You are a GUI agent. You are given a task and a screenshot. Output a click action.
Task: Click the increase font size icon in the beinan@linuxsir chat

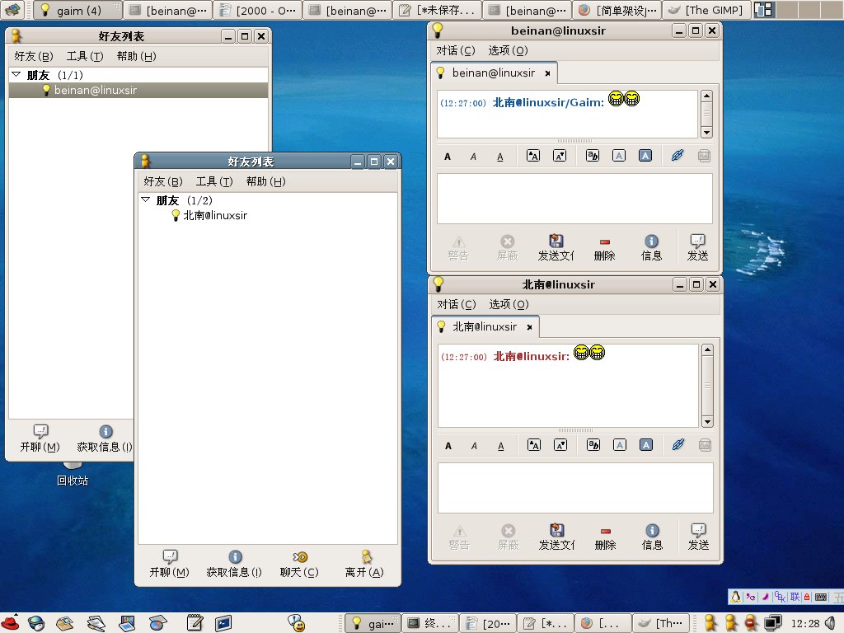tap(533, 156)
